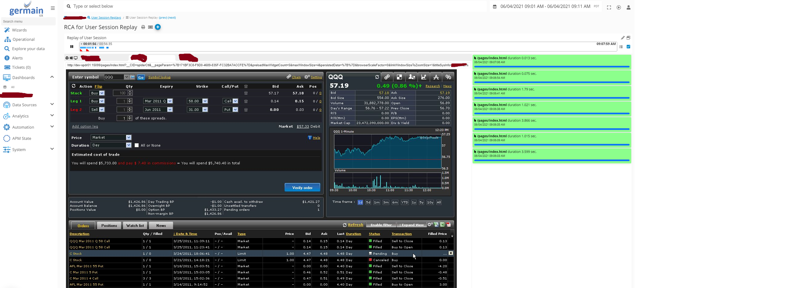796x288 pixels.
Task: Switch to the Positions tab
Action: tap(109, 226)
